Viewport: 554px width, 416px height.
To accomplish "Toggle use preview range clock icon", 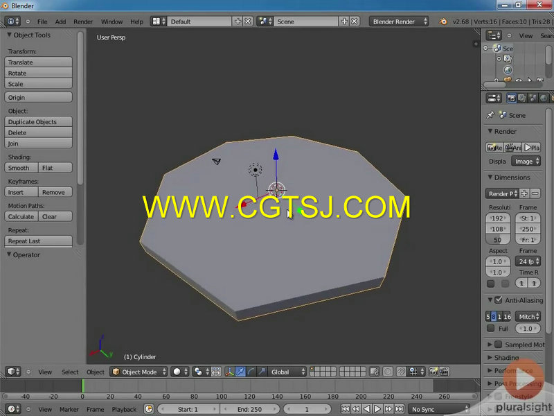I will point(149,409).
